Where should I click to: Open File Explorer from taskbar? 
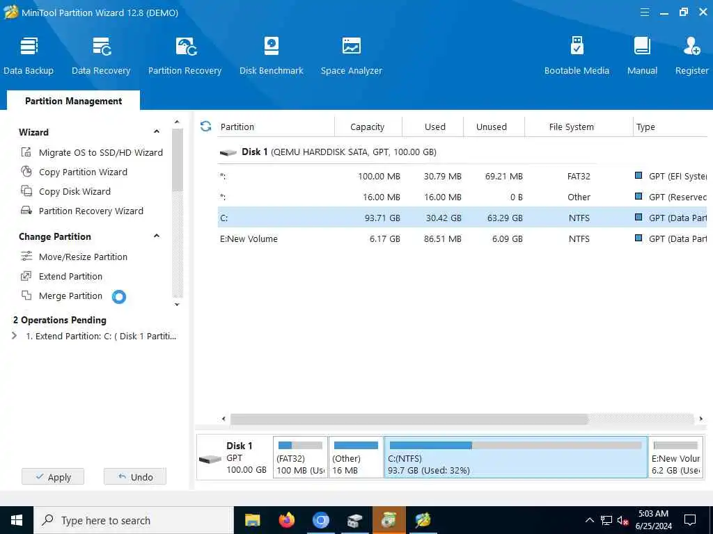252,520
